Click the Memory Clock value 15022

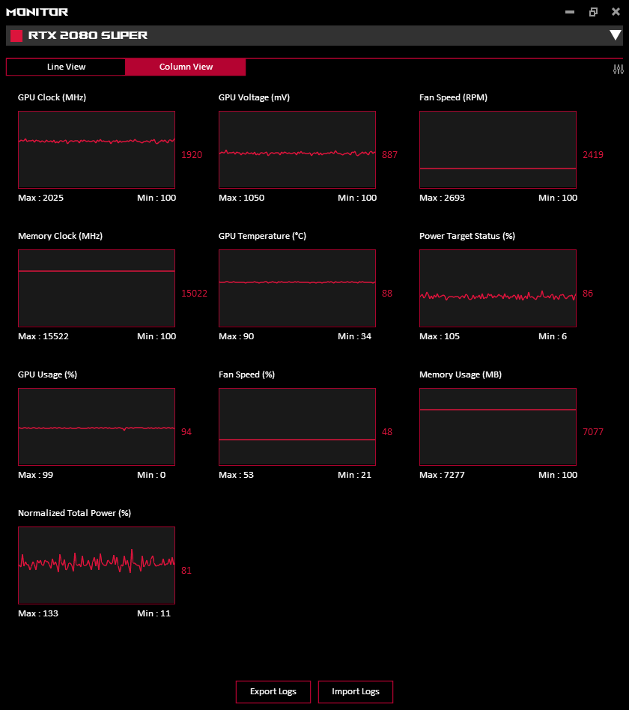194,294
